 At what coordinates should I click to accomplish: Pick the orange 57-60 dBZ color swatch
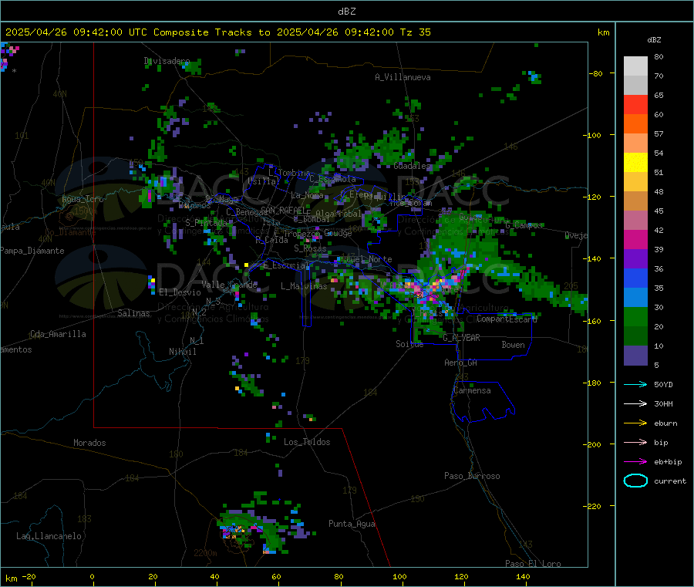635,124
